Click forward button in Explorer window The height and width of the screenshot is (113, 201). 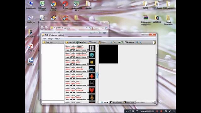tap(46, 28)
